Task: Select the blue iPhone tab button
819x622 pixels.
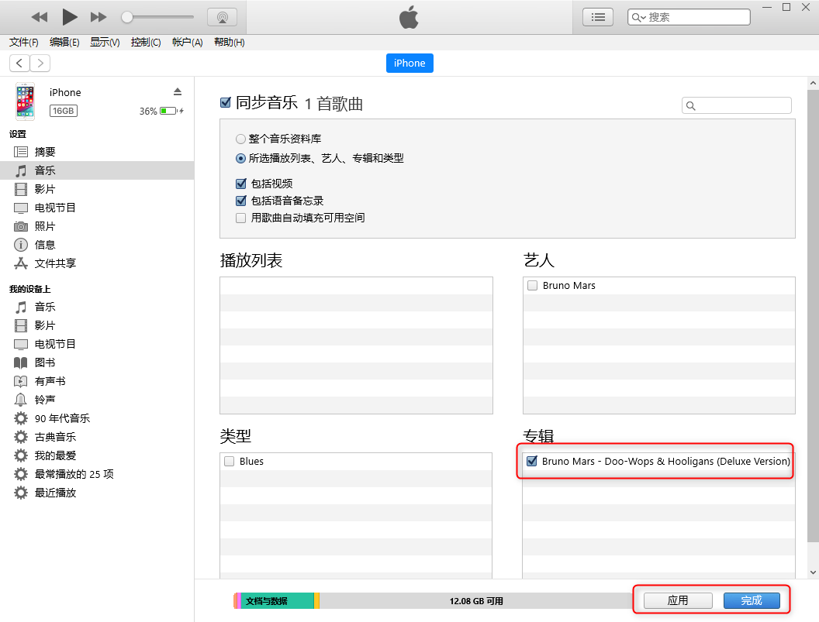Action: tap(409, 64)
